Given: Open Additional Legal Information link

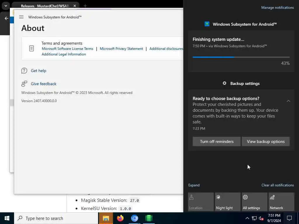Looking at the screenshot, I should coord(64,54).
